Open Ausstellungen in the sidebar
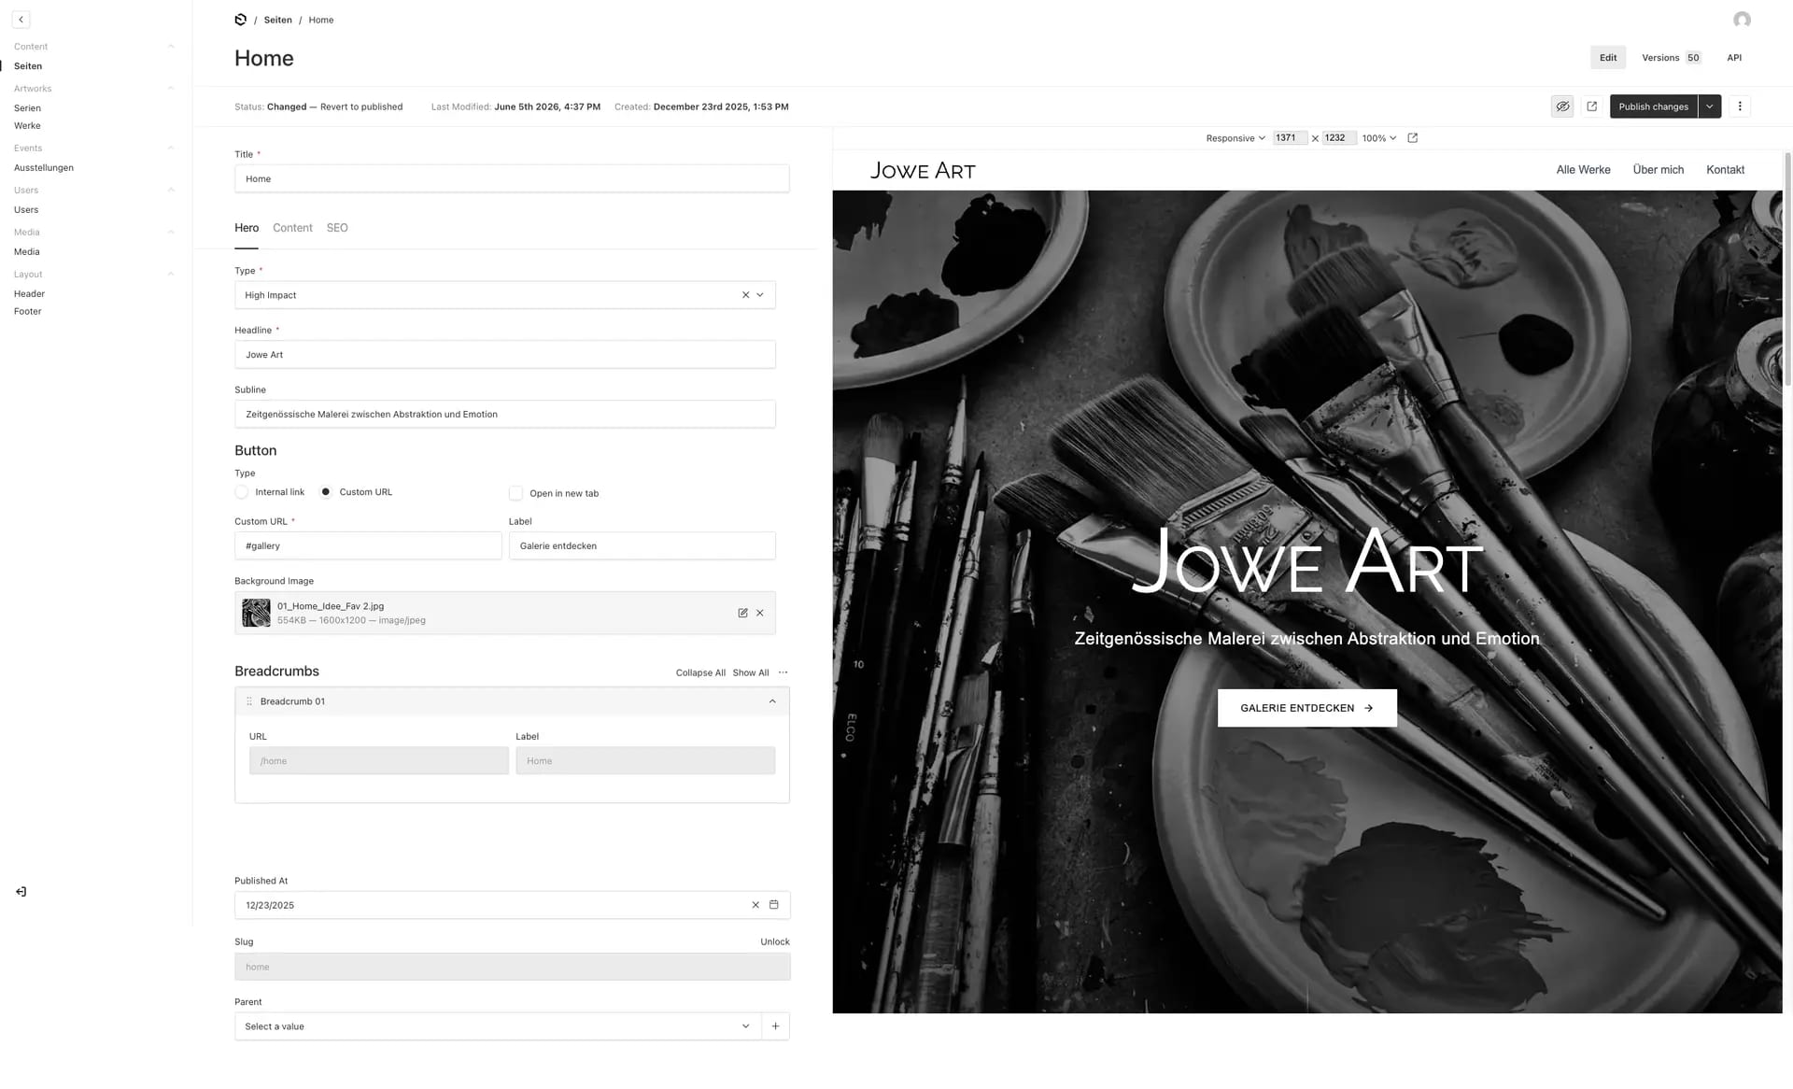This screenshot has width=1793, height=1089. pyautogui.click(x=44, y=168)
